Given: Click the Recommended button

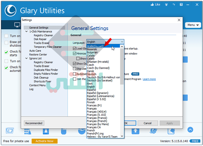Looking at the screenshot, I should coord(34,123).
